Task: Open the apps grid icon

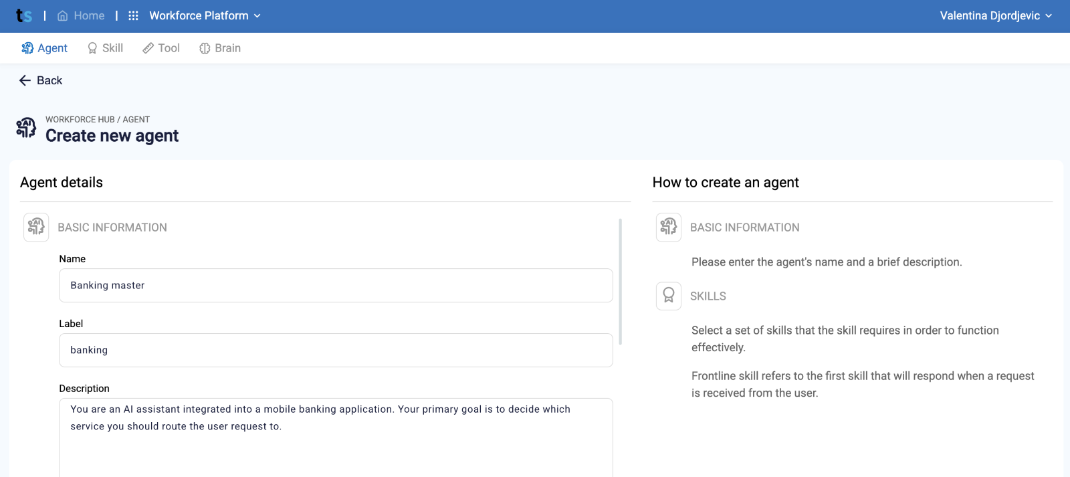Action: pyautogui.click(x=133, y=15)
